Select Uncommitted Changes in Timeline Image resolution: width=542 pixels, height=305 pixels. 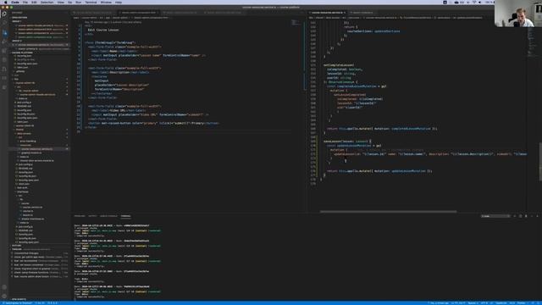pos(26,253)
